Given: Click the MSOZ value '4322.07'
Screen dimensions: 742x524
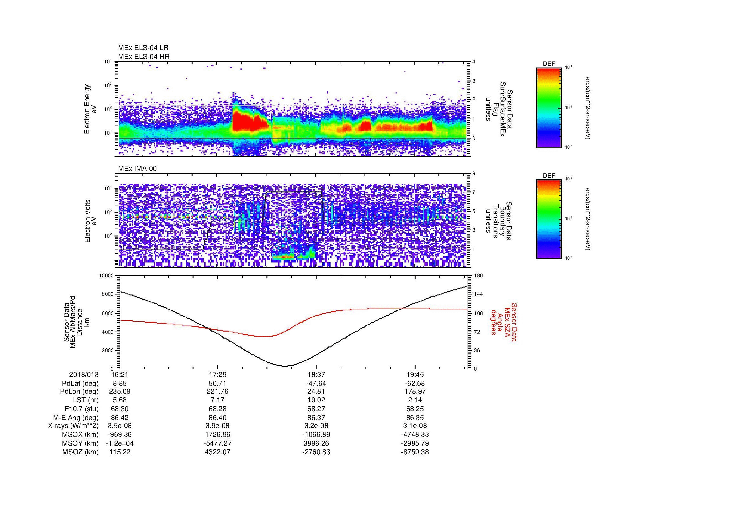Looking at the screenshot, I should [x=218, y=452].
